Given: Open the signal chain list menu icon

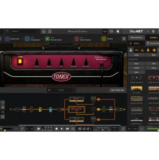Looking at the screenshot, I should (124, 39).
